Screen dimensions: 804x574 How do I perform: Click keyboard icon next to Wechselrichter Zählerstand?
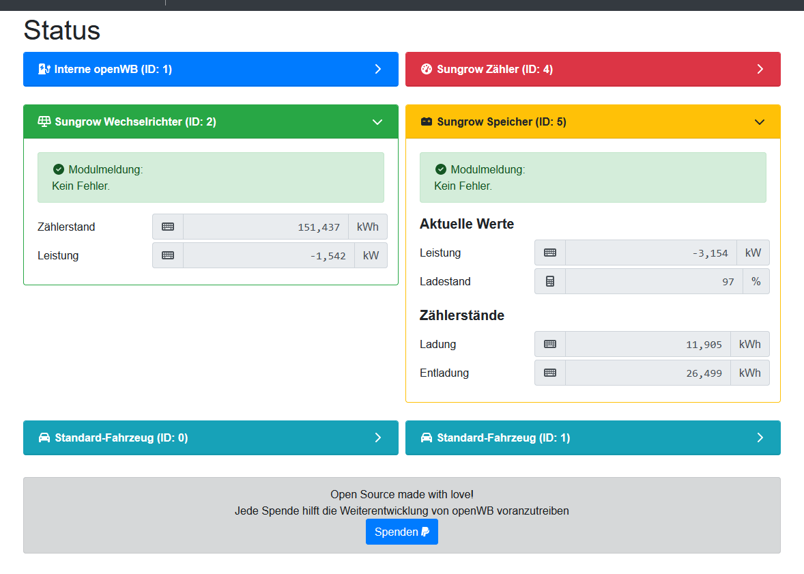tap(168, 227)
